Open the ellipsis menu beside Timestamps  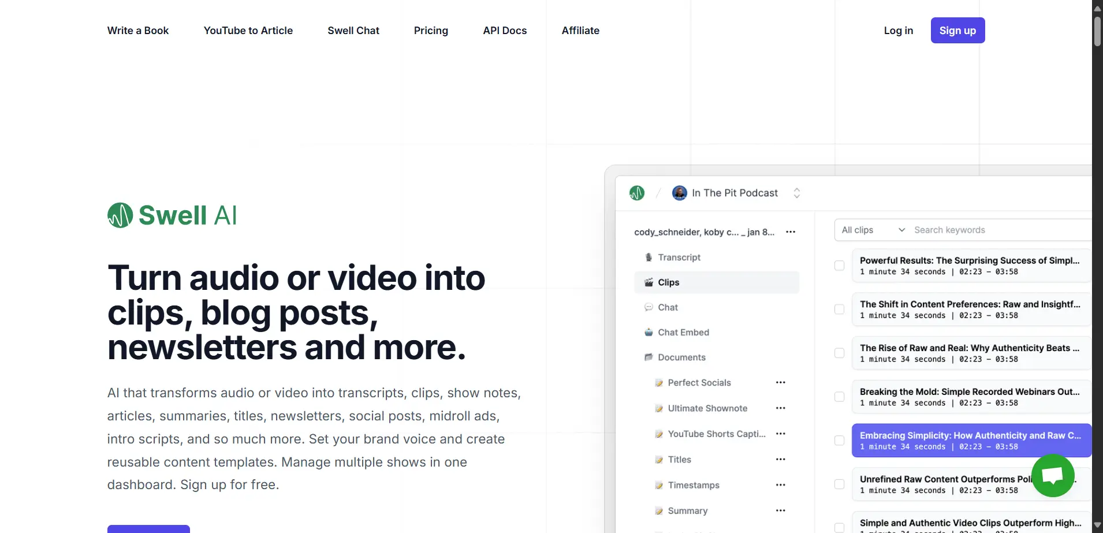780,485
